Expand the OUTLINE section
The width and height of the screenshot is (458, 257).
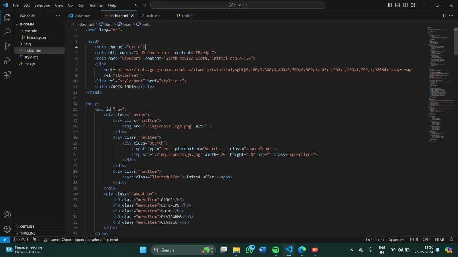pyautogui.click(x=27, y=227)
